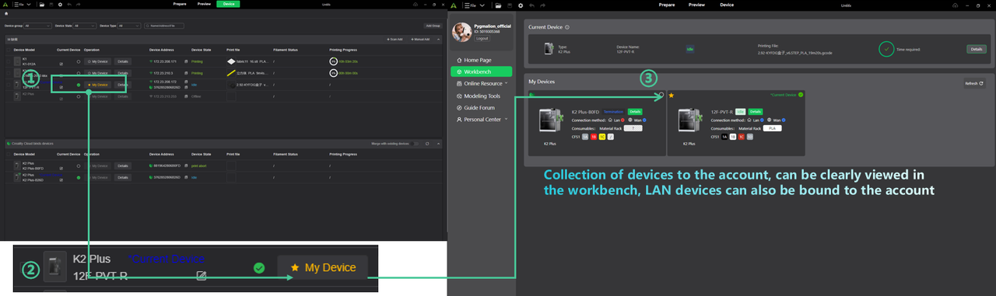Select current-device radio for cloud K2 Plus-B0FD row
996x296 pixels.
pos(79,166)
